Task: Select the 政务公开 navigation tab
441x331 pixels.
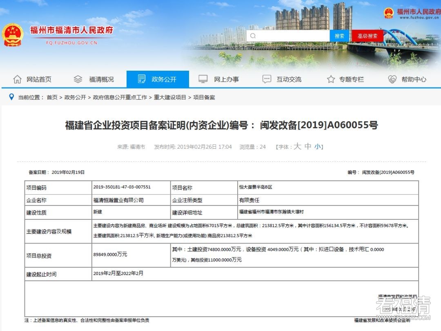Action: (158, 79)
